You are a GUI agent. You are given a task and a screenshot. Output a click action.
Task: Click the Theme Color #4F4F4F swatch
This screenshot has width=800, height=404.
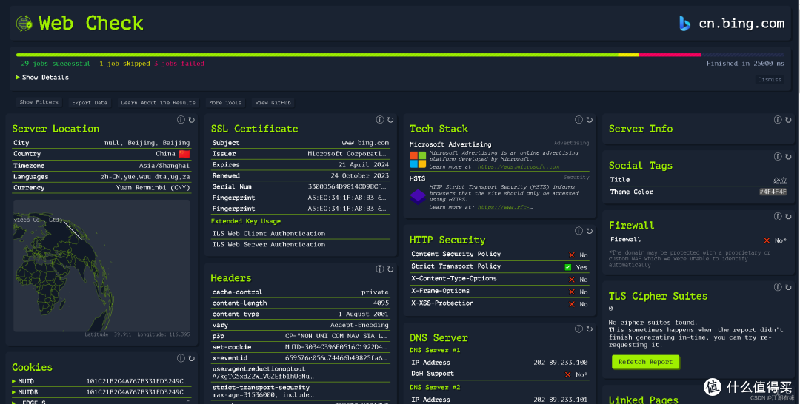click(773, 192)
